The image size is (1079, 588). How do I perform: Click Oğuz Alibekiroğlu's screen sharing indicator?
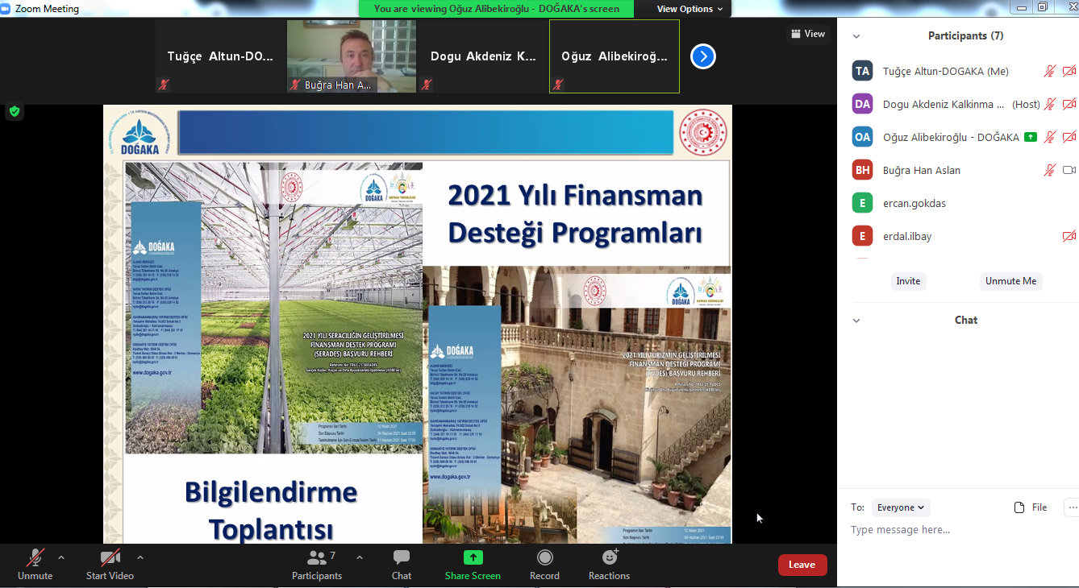1030,137
